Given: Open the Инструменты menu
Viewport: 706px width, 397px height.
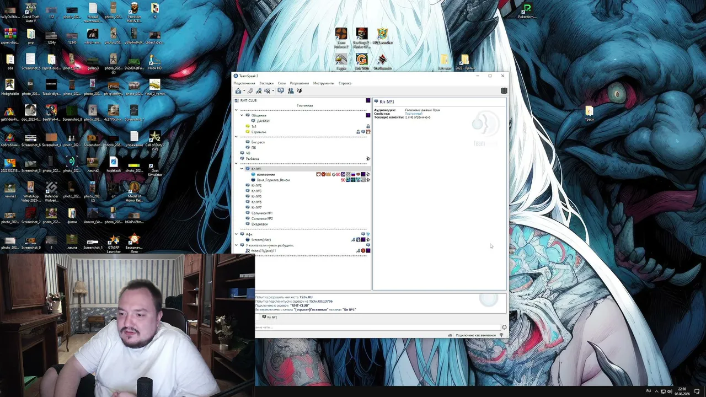Looking at the screenshot, I should pyautogui.click(x=324, y=83).
